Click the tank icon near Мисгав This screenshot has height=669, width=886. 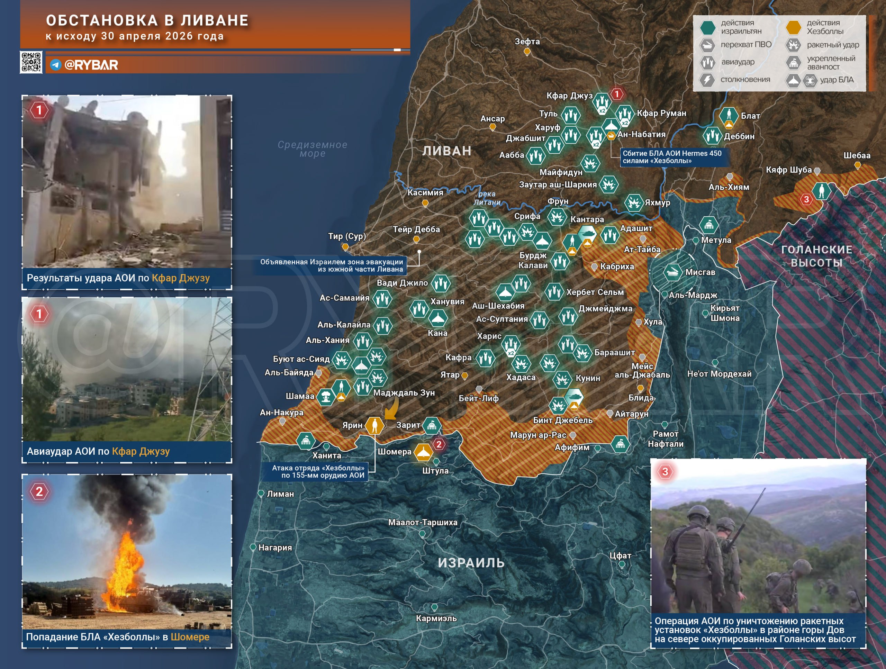coord(672,272)
